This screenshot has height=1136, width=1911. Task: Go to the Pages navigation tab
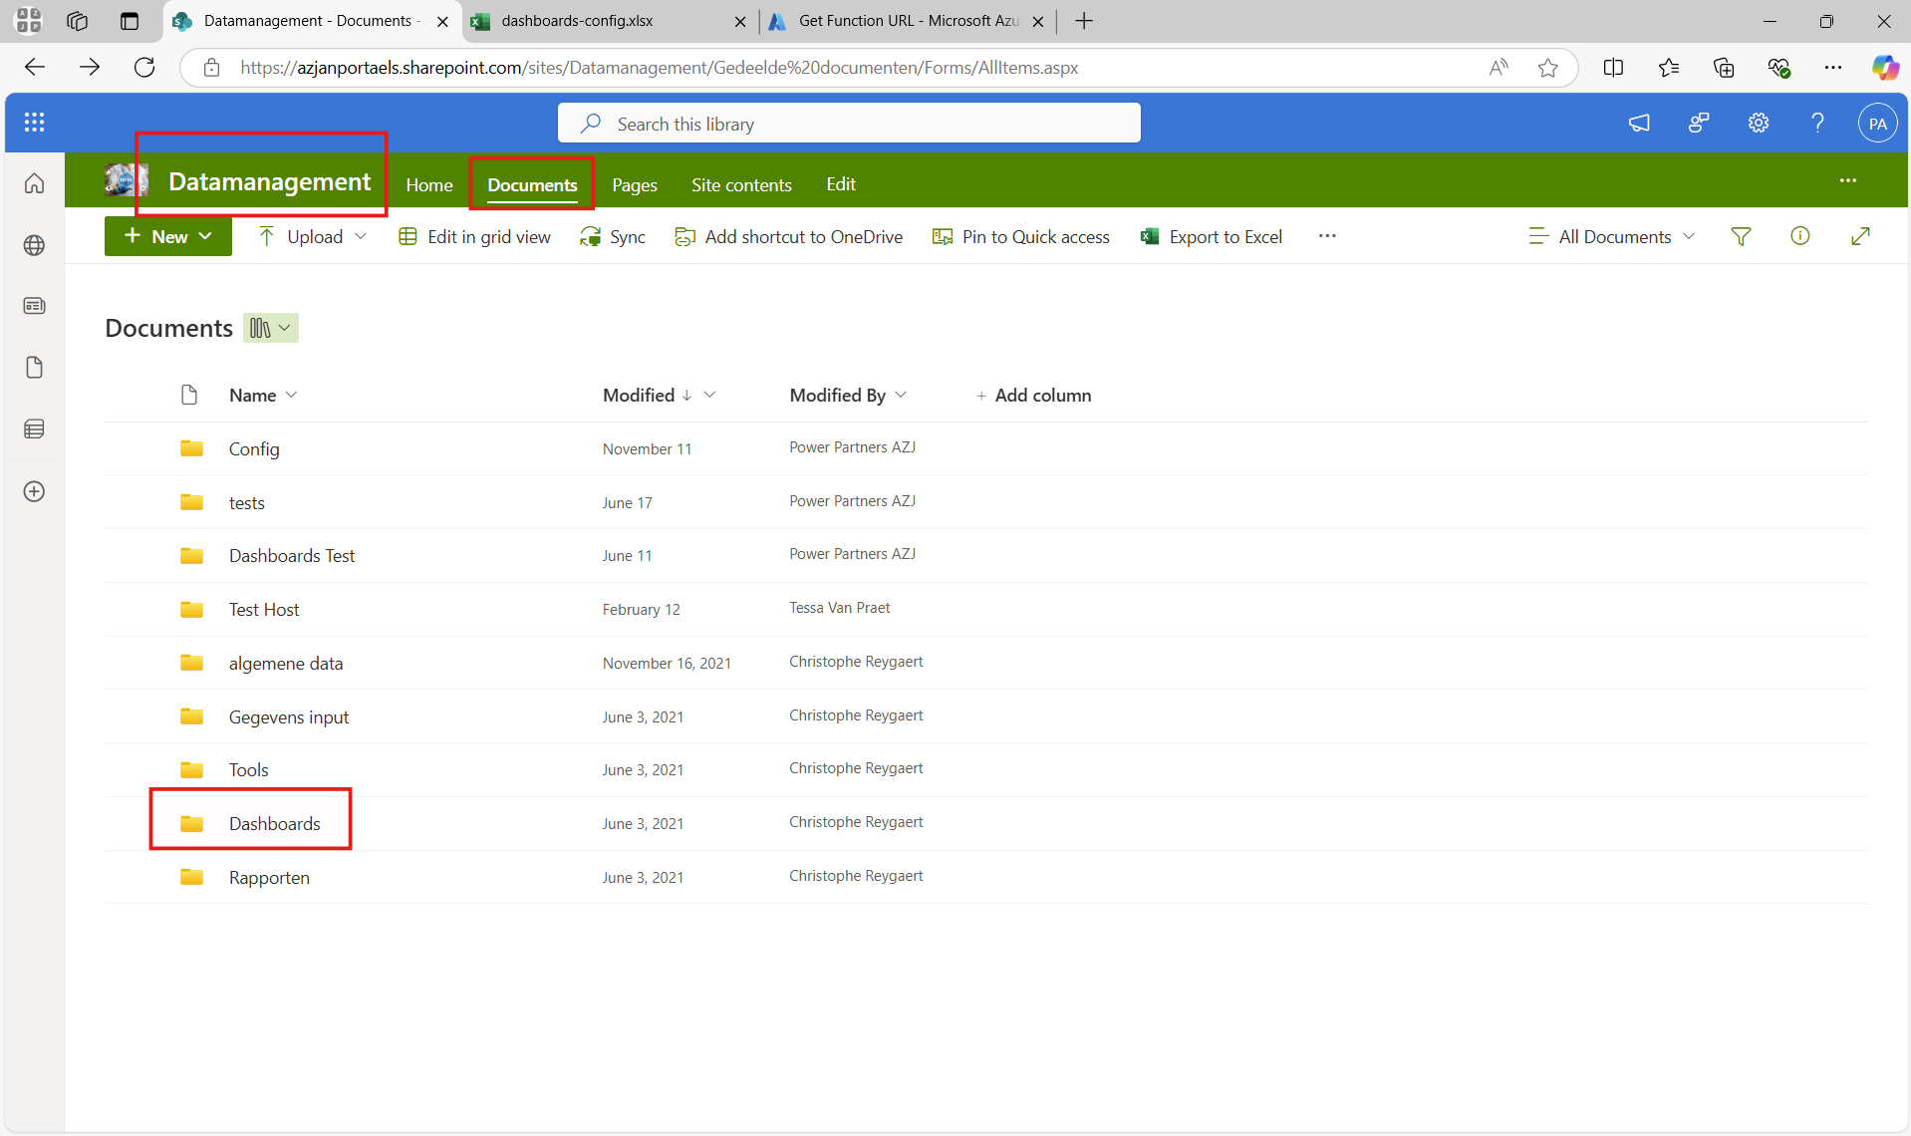[x=635, y=185]
